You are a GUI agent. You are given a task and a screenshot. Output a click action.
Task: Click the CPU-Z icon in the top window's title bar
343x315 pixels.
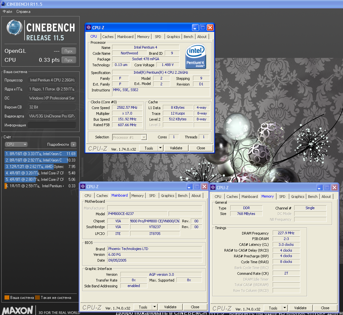tap(89, 28)
